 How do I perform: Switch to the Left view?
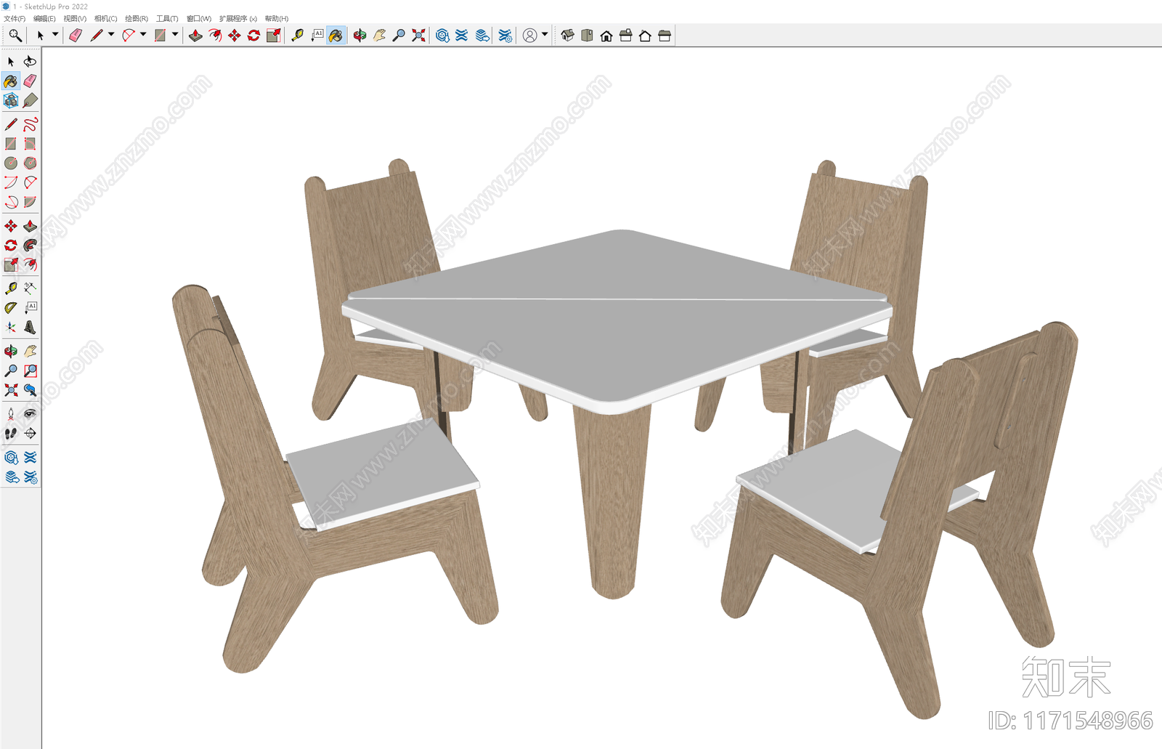point(665,36)
